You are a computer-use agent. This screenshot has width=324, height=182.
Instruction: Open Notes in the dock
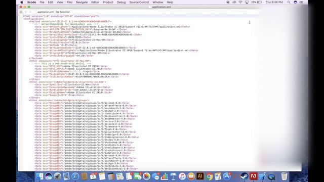click(x=102, y=176)
